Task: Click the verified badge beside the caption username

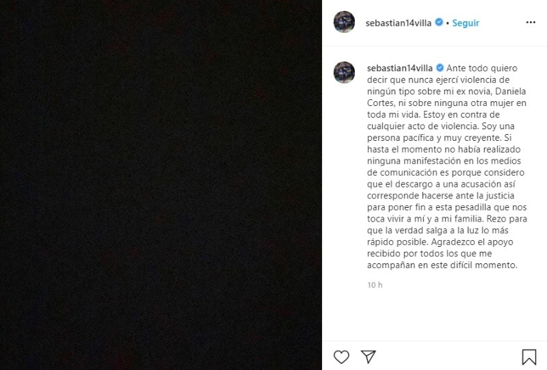Action: 440,68
